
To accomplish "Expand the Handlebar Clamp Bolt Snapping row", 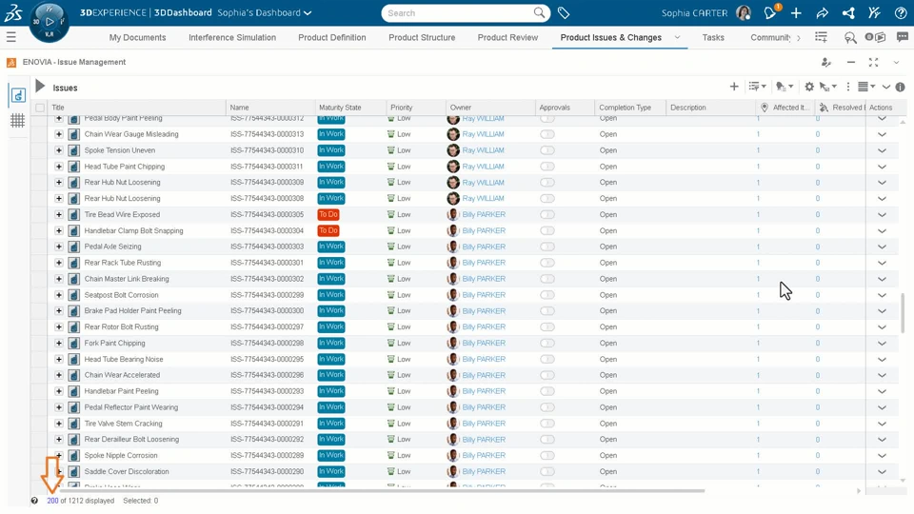I will tap(59, 230).
